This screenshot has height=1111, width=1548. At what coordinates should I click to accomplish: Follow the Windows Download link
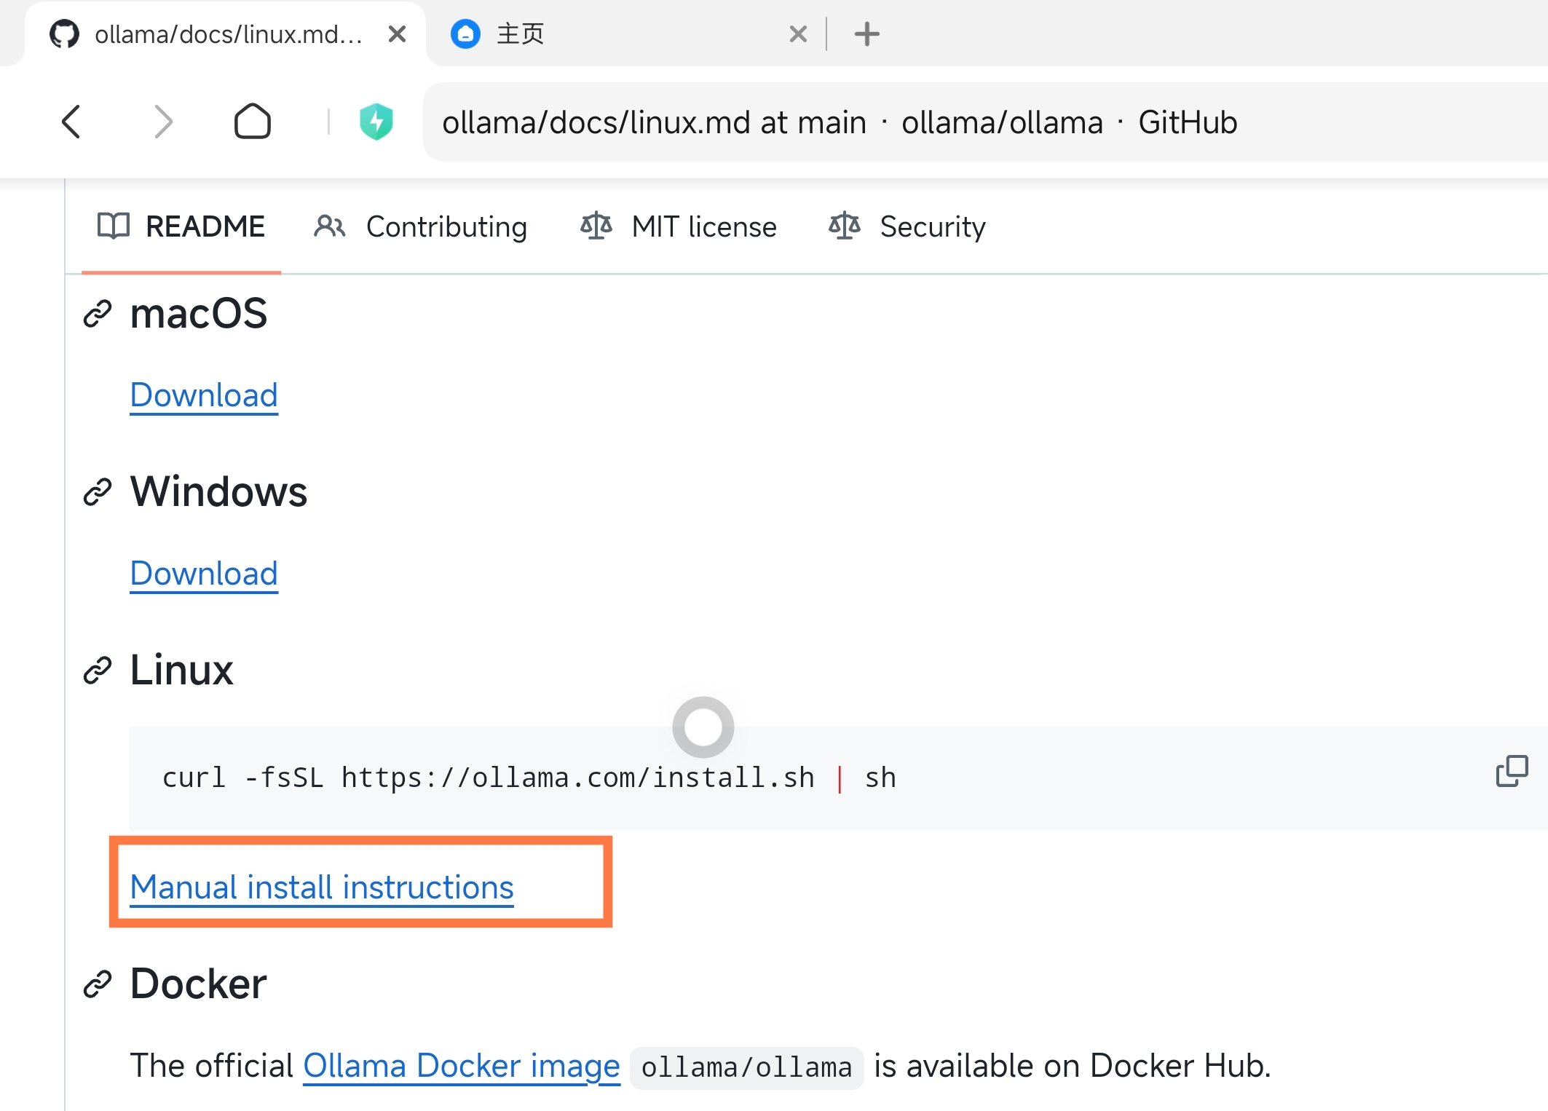(204, 574)
